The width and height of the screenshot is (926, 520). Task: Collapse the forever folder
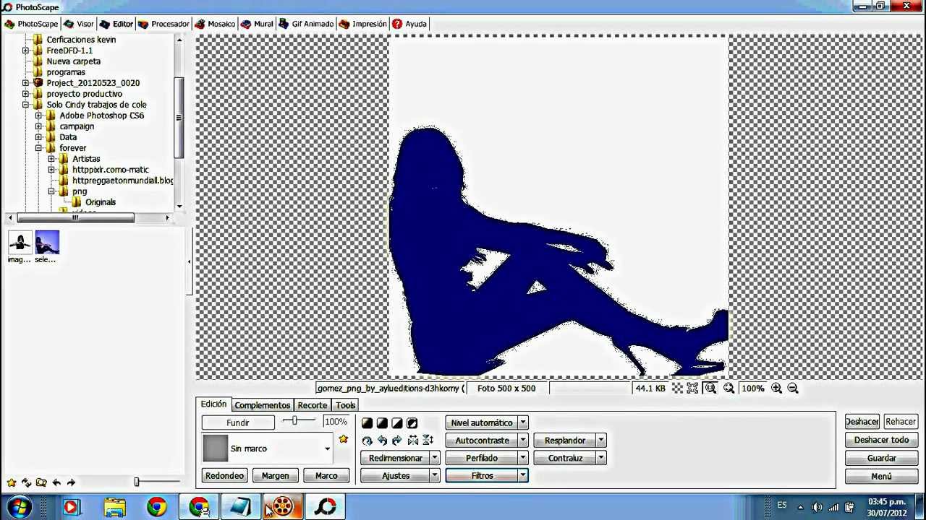[x=38, y=148]
